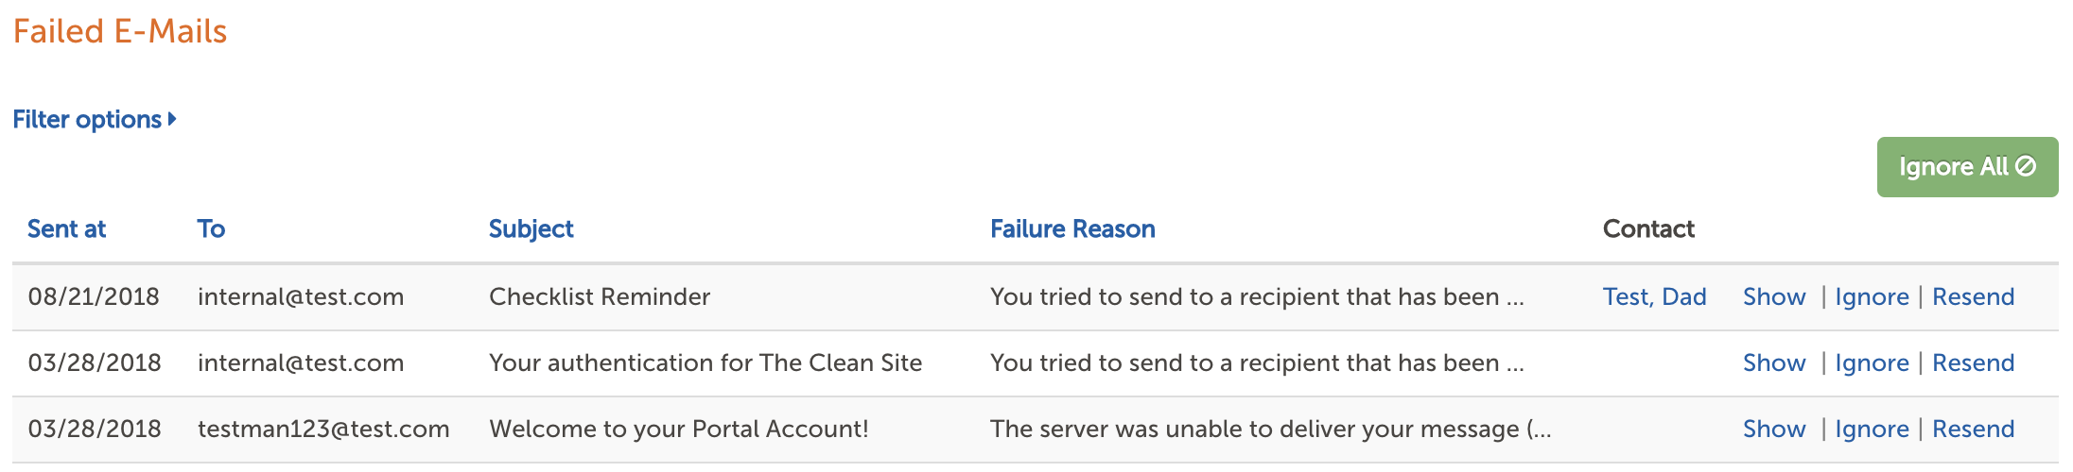This screenshot has width=2073, height=472.
Task: Click the Ignore All button
Action: coord(1967,167)
